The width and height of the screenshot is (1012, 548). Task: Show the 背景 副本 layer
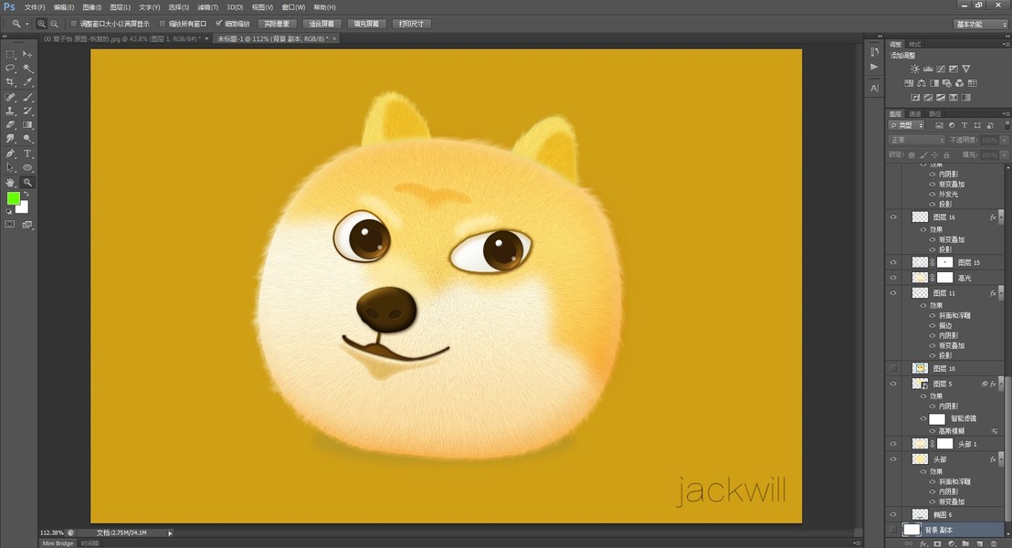click(x=893, y=530)
